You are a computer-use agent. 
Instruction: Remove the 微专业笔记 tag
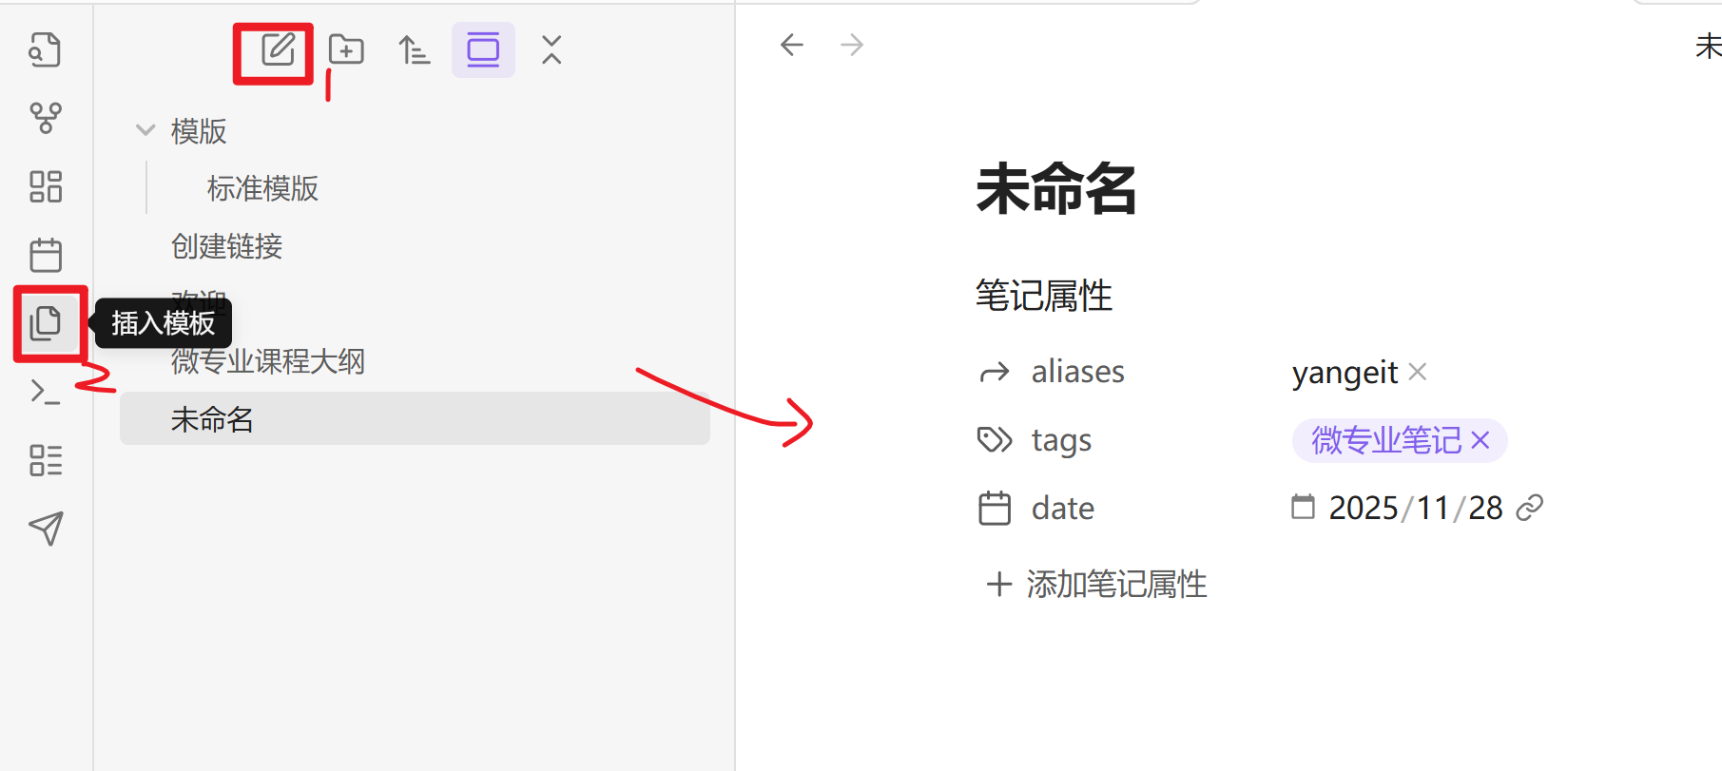[x=1480, y=440]
